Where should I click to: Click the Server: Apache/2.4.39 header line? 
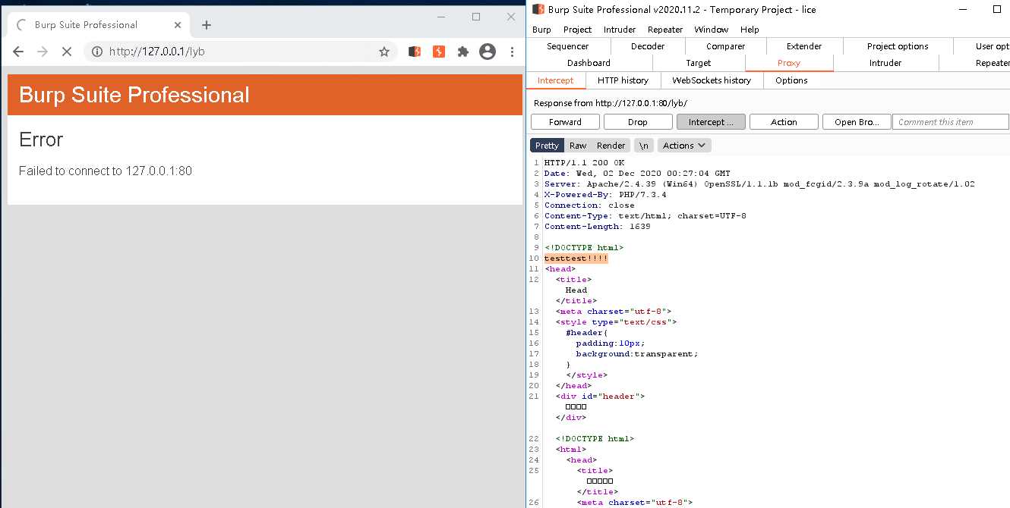coord(759,184)
